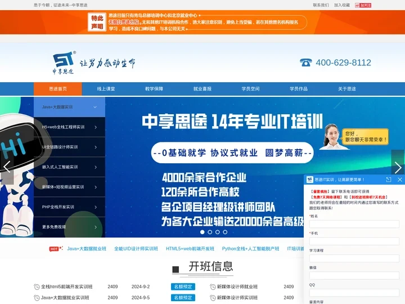Close the 思途IT实训 chat widget
The width and height of the screenshot is (405, 304).
[400, 180]
